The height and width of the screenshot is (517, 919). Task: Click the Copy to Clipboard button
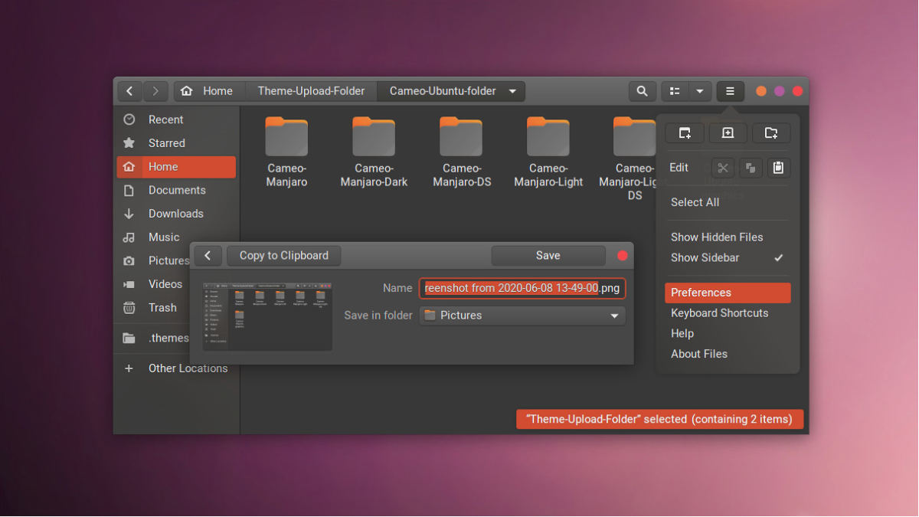pyautogui.click(x=283, y=255)
